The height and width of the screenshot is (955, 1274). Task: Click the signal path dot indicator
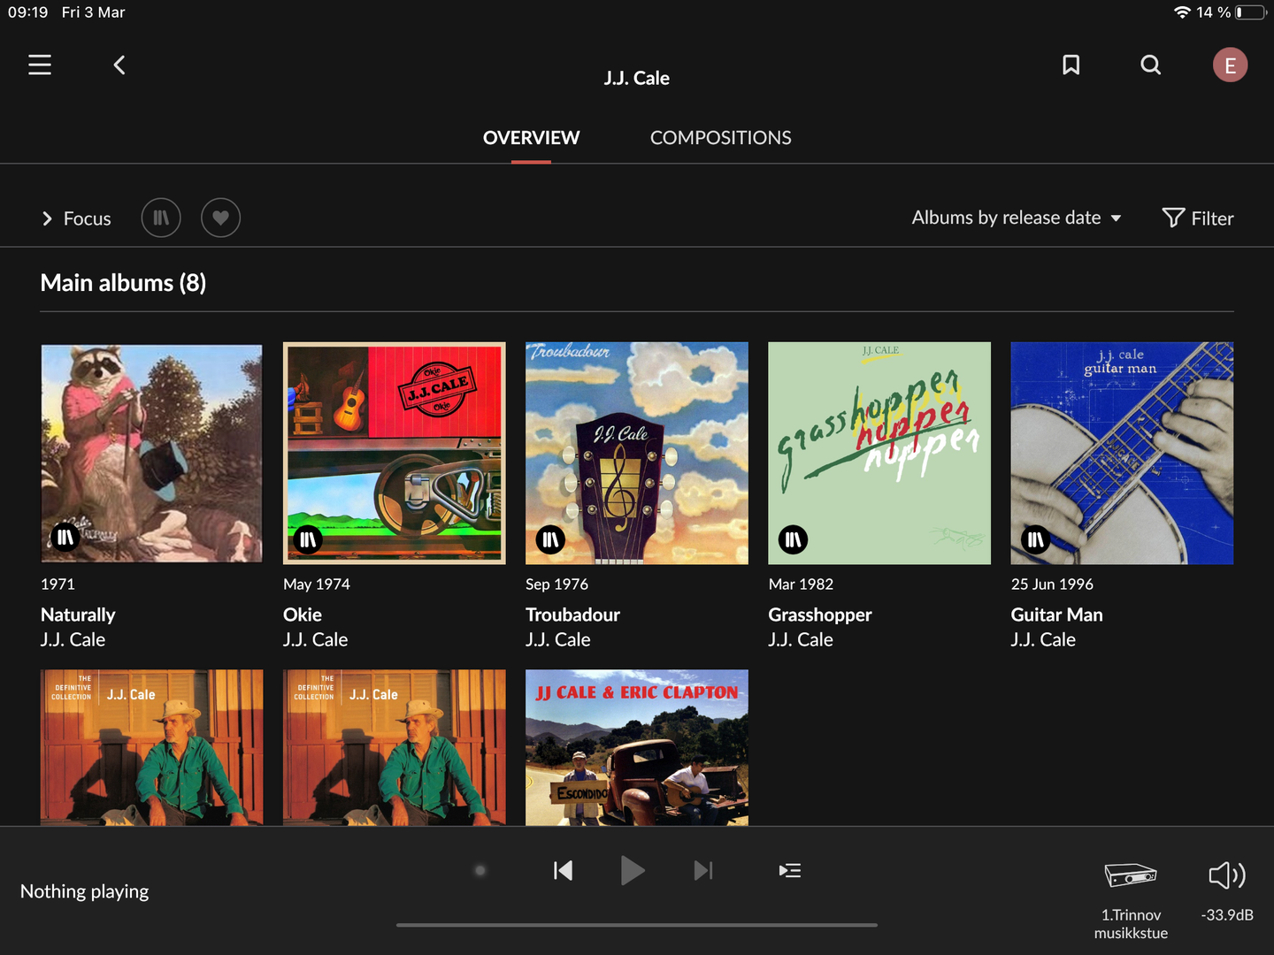pos(480,871)
